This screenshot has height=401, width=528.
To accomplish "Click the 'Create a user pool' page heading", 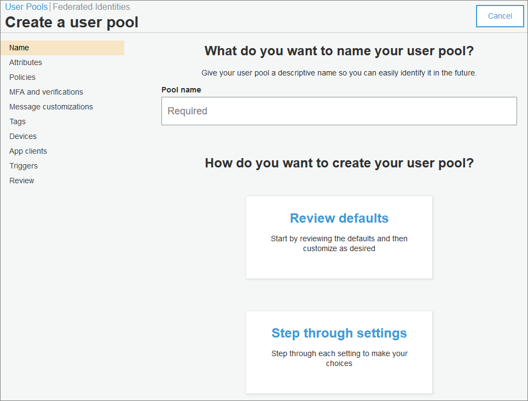I will 72,22.
